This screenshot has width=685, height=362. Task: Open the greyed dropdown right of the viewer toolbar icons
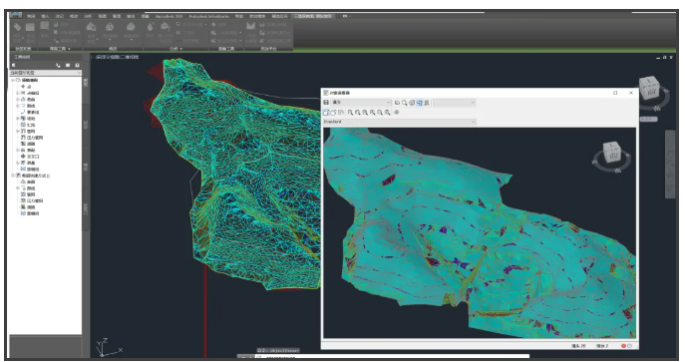[x=455, y=103]
